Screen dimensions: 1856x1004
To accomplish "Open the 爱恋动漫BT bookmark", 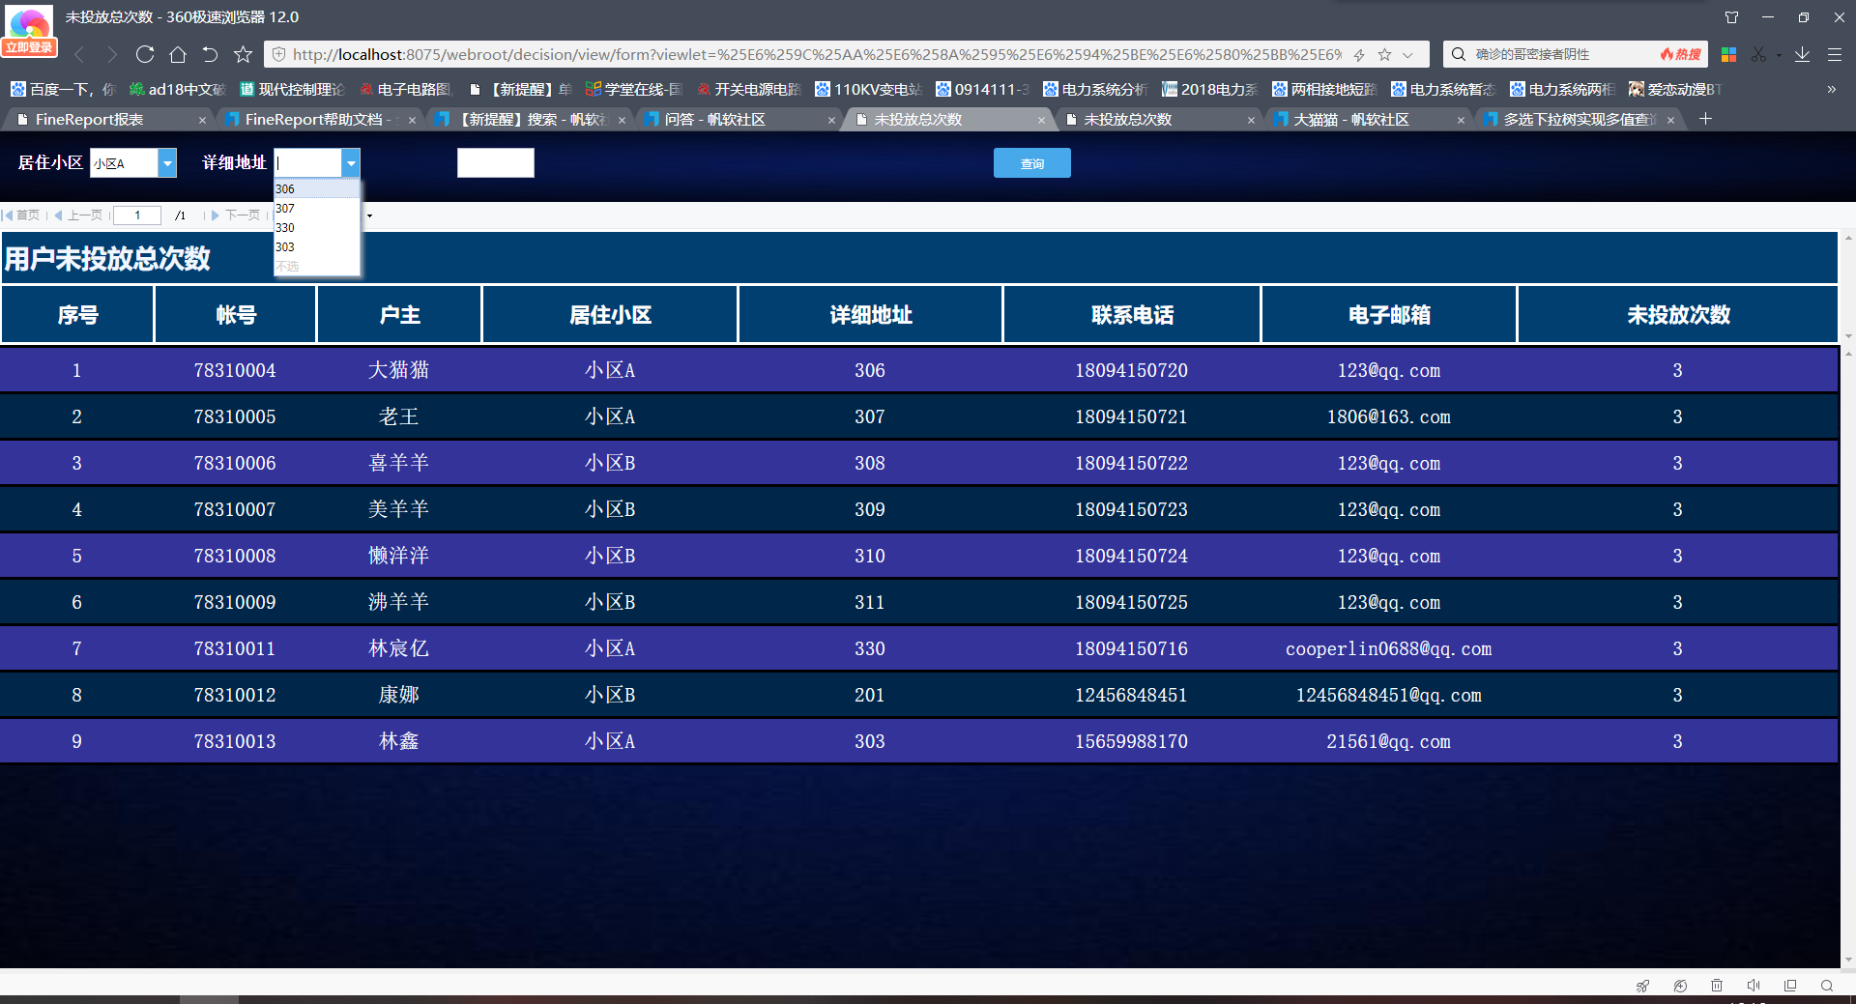I will pos(1675,89).
